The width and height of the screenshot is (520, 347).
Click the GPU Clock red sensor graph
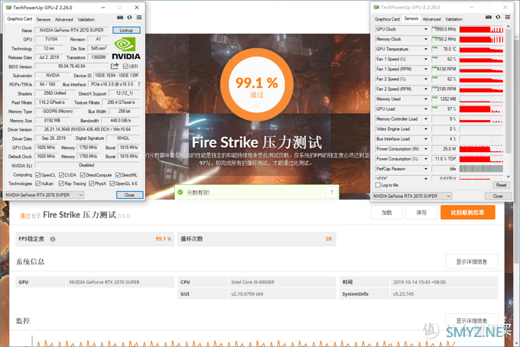481,29
